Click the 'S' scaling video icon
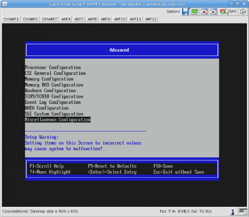This screenshot has height=217, width=249. [x=213, y=12]
